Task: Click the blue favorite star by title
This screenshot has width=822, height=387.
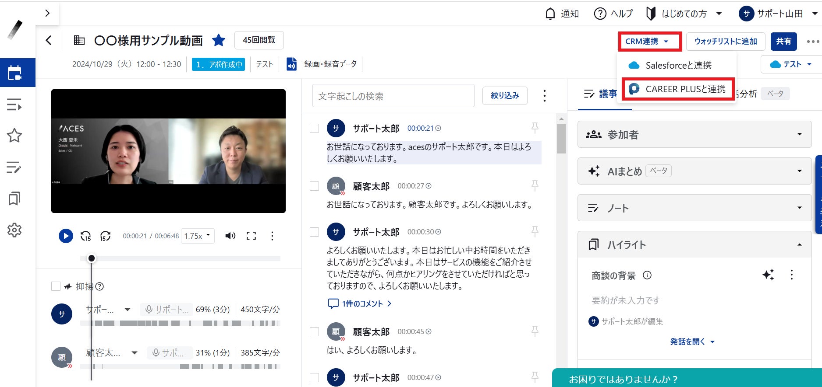Action: click(x=218, y=41)
